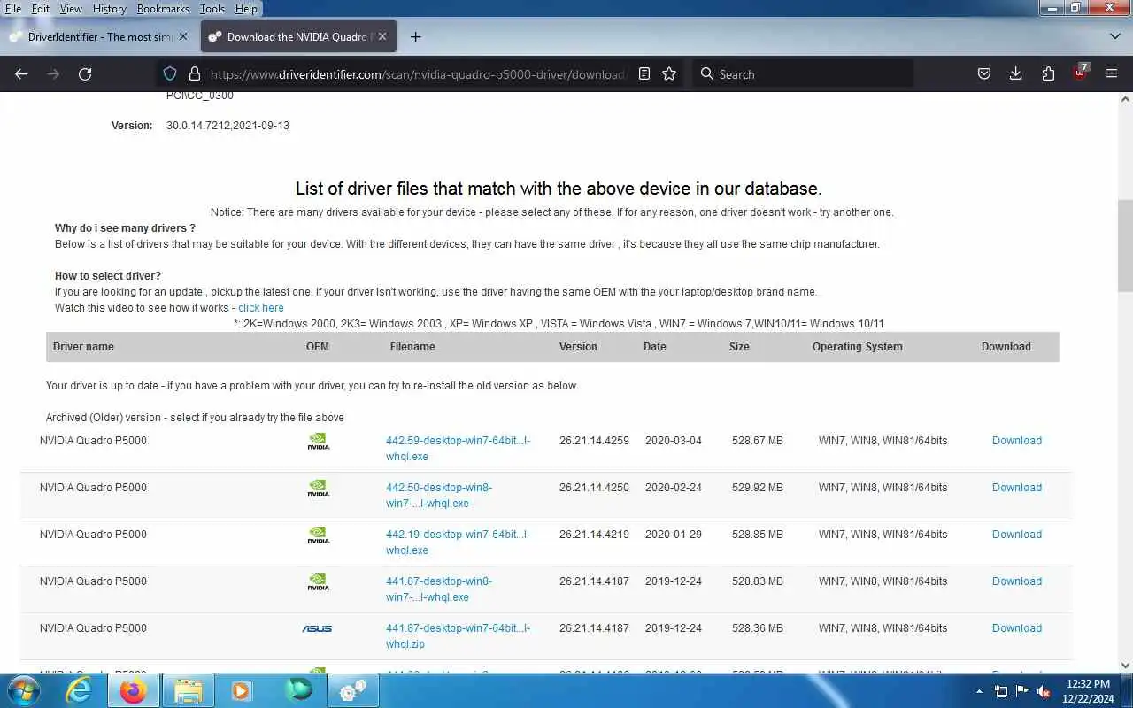The height and width of the screenshot is (708, 1133).
Task: Download the 26.21.14.4259 driver
Action: click(x=1017, y=441)
